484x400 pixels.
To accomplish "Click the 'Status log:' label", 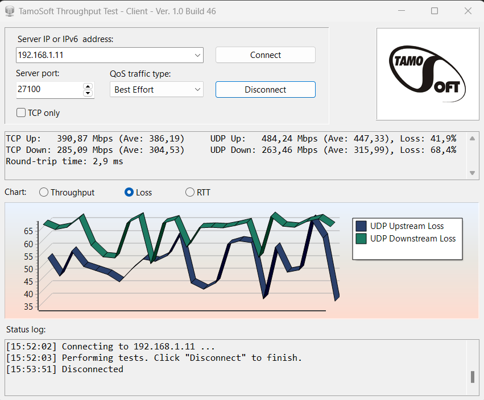I will (x=26, y=330).
